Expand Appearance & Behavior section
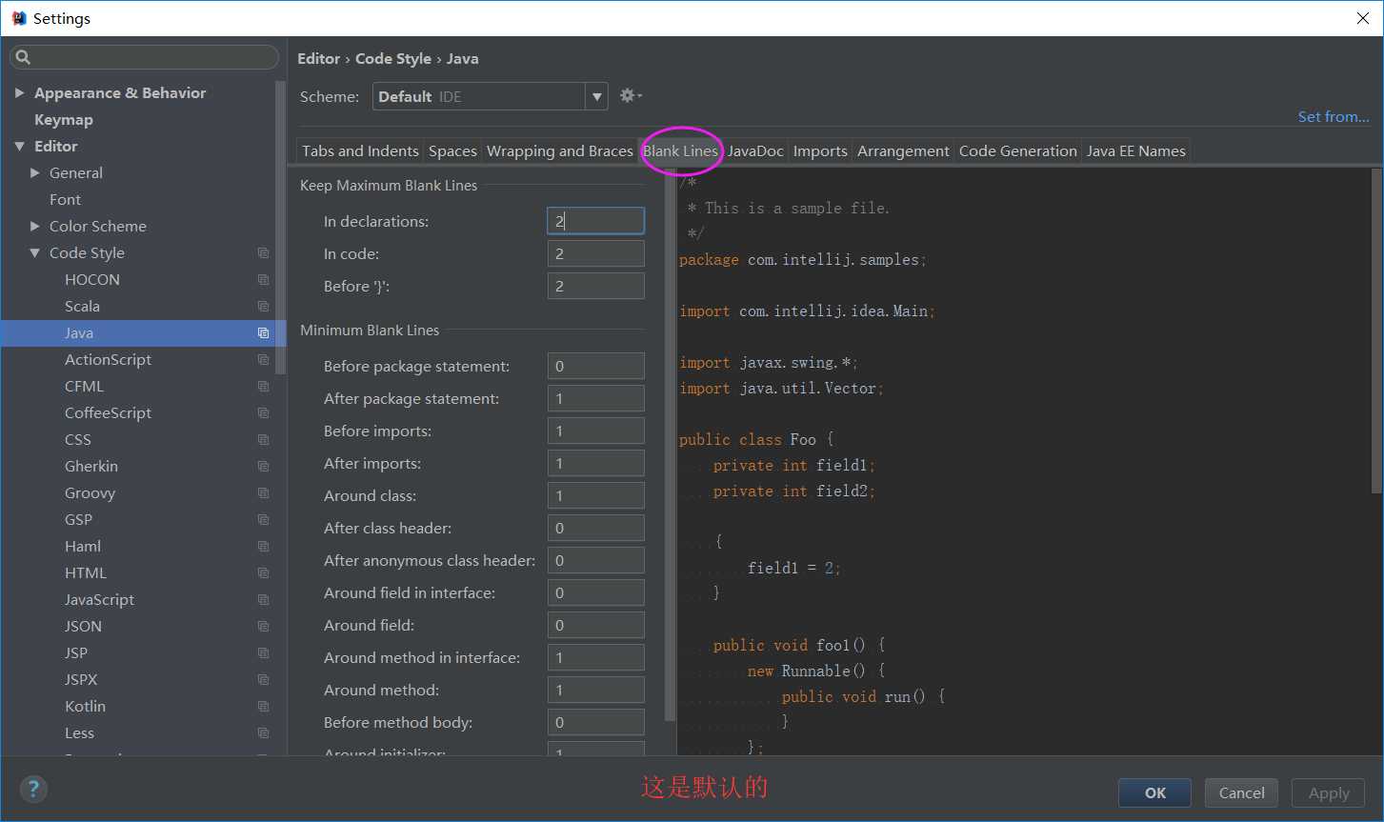The height and width of the screenshot is (822, 1384). pyautogui.click(x=19, y=92)
